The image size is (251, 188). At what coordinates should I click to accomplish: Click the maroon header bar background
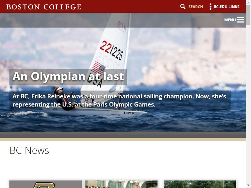[x=128, y=7]
